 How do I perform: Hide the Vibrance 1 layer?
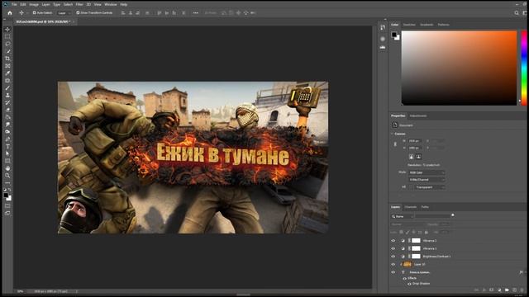tap(393, 248)
